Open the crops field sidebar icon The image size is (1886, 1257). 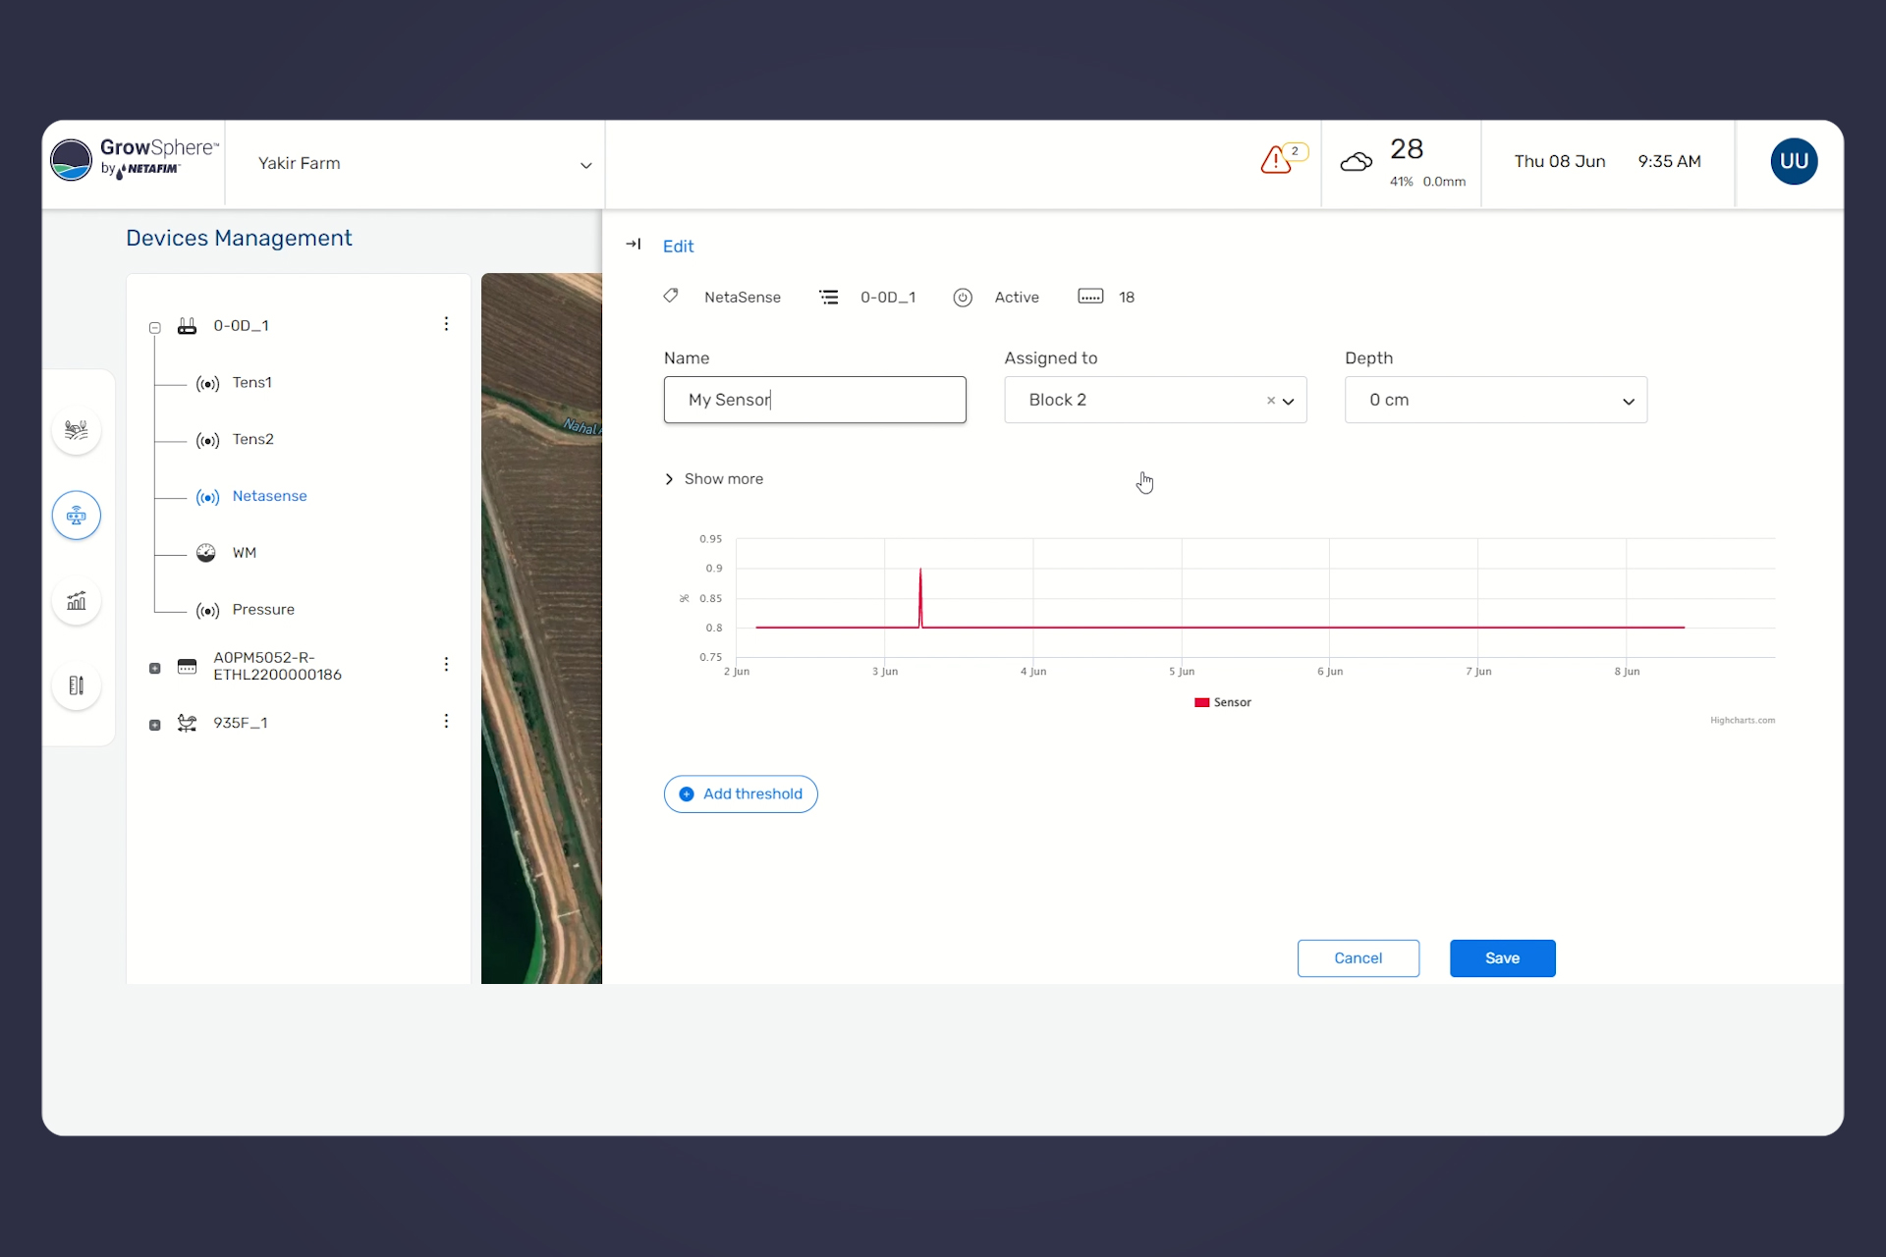click(x=77, y=430)
